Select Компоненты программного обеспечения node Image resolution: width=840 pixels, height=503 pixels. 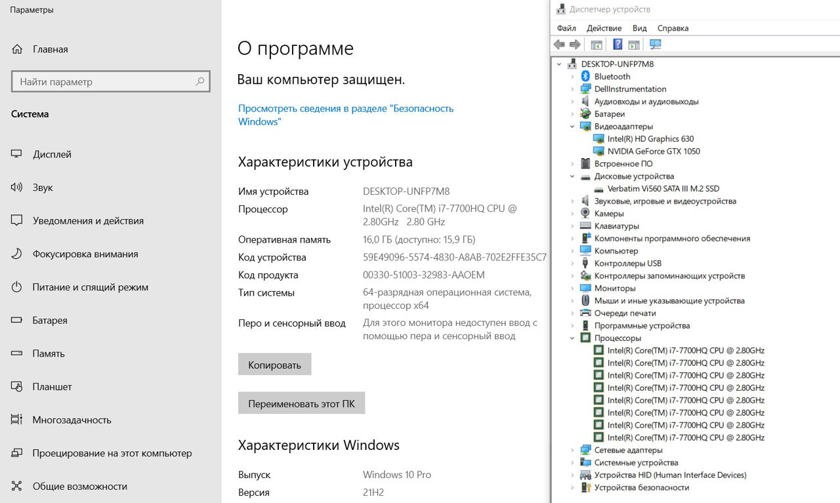[x=672, y=239]
